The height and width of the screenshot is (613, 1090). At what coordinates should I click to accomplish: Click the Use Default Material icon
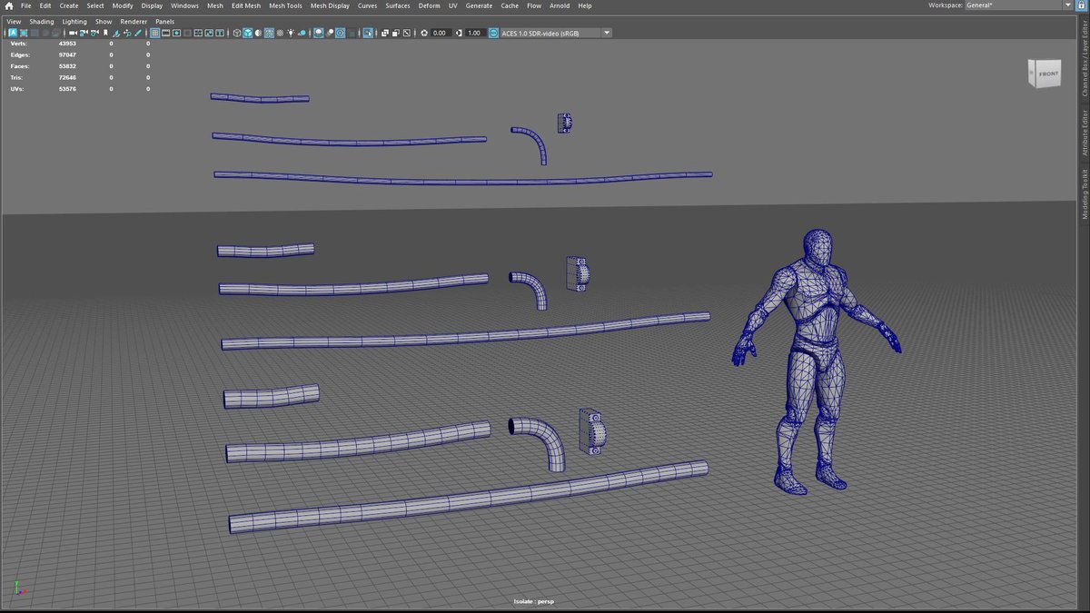(x=258, y=33)
